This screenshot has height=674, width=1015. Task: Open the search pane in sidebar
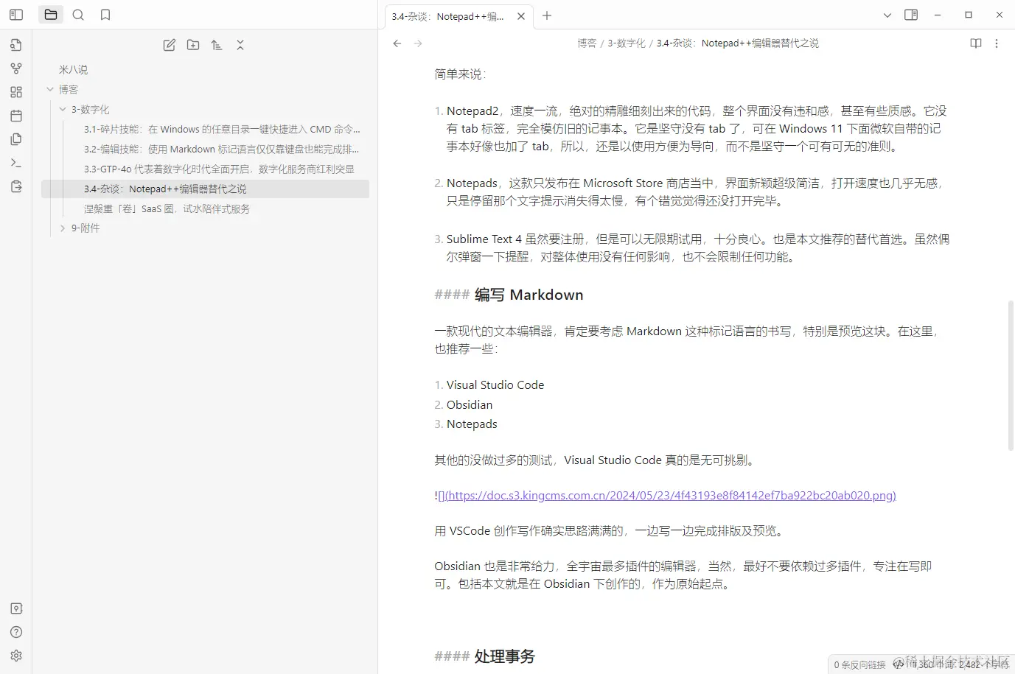[78, 15]
